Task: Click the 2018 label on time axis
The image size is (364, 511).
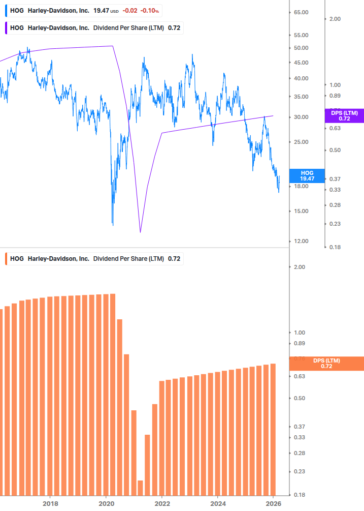Action: (x=50, y=503)
